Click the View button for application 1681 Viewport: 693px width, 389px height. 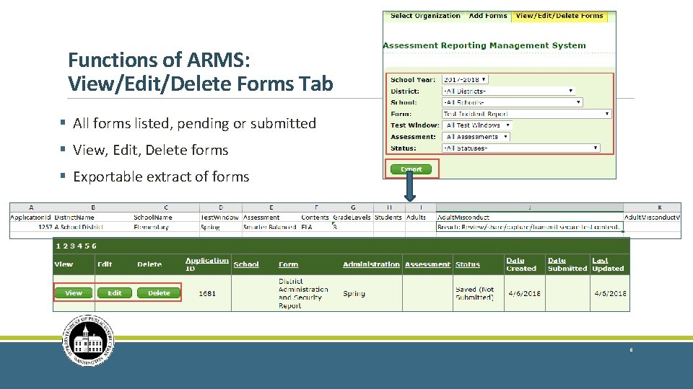click(74, 293)
